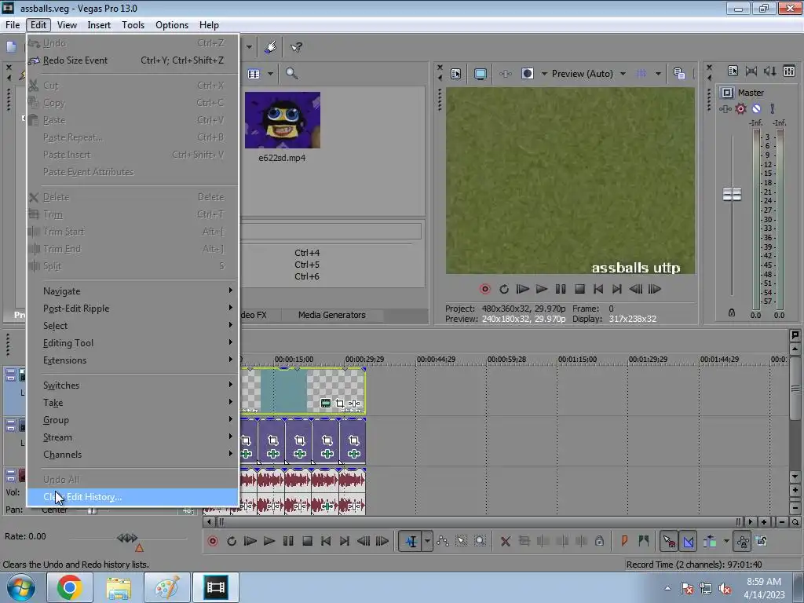Viewport: 804px width, 603px height.
Task: Click the playback Rate slider handle
Action: point(127,538)
